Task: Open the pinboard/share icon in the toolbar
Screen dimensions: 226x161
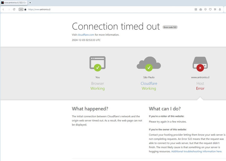Action: (196, 10)
